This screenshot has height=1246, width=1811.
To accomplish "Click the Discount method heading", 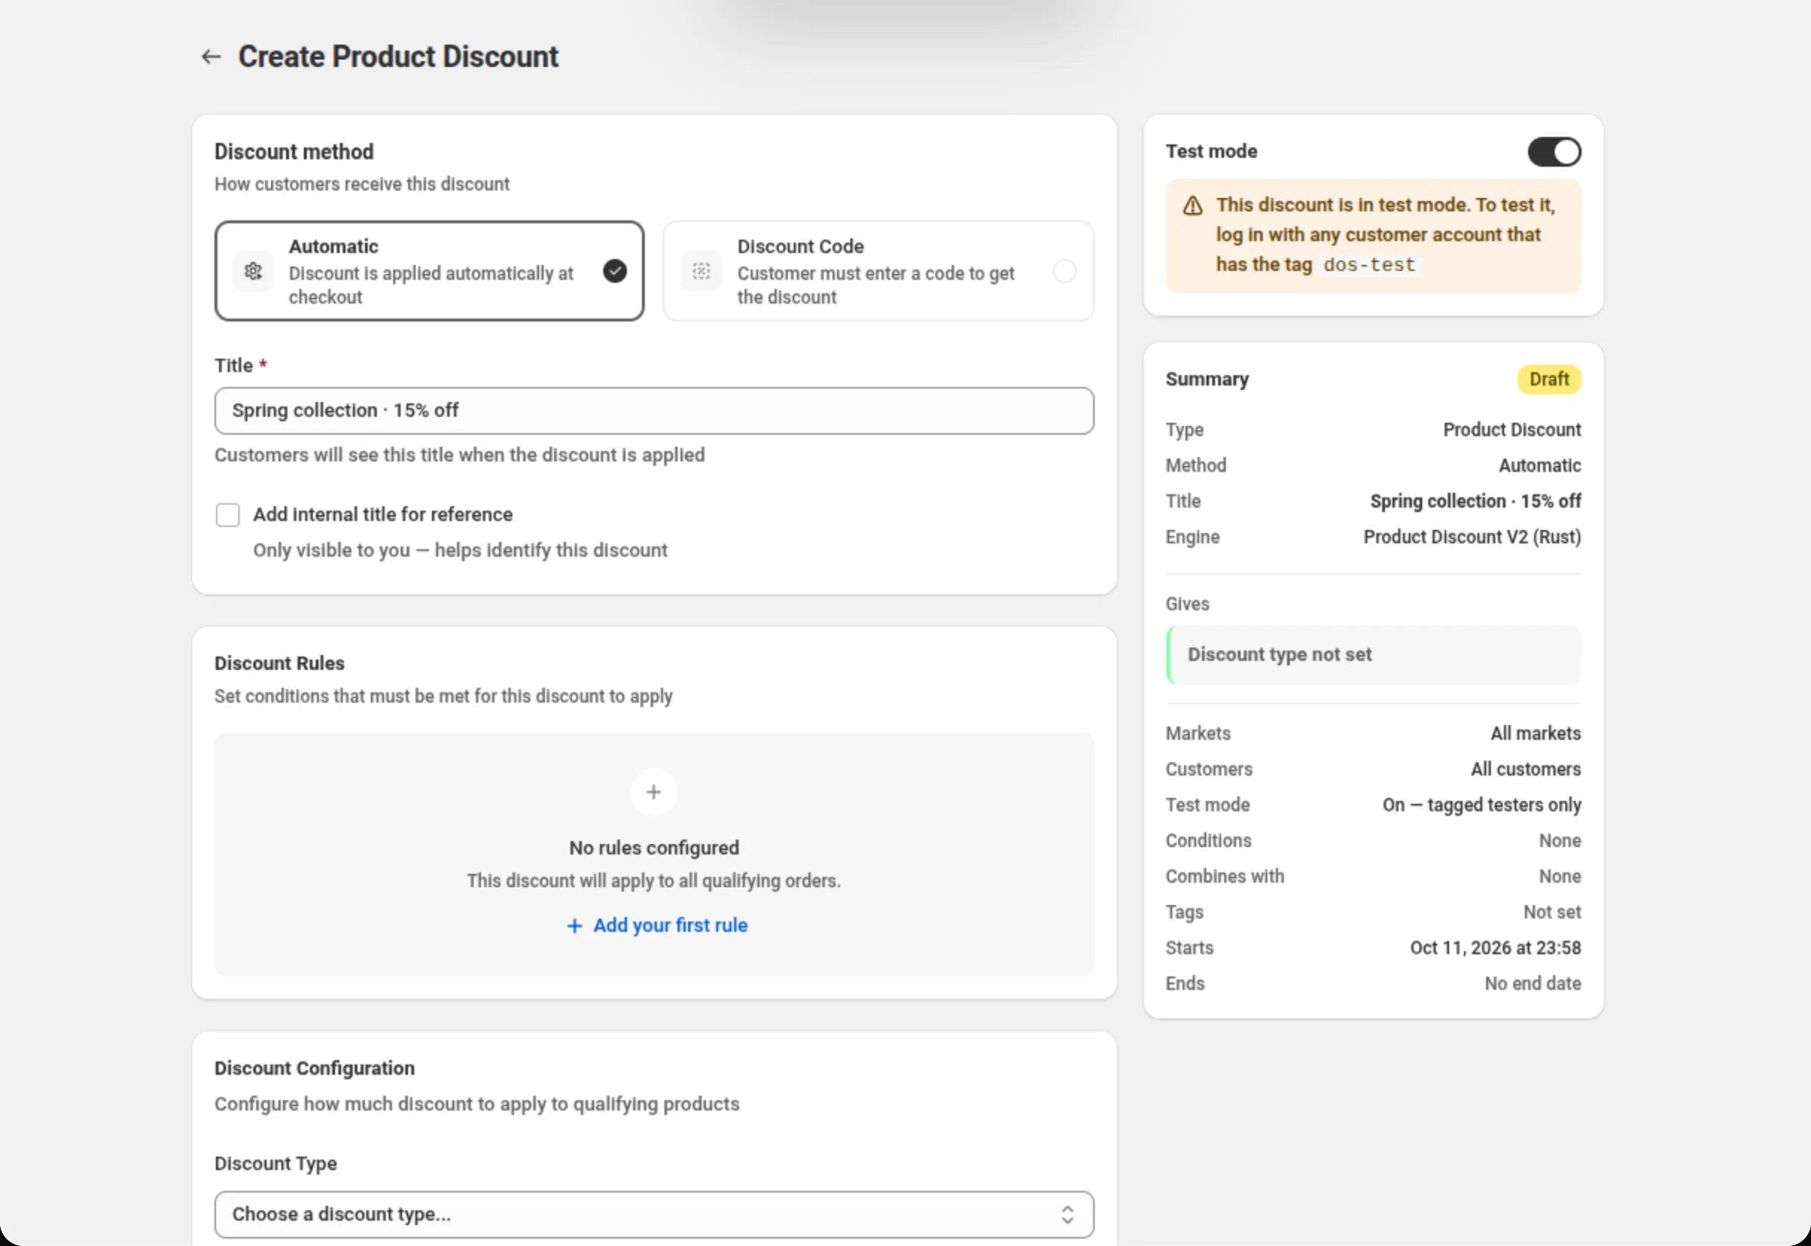I will pos(293,151).
